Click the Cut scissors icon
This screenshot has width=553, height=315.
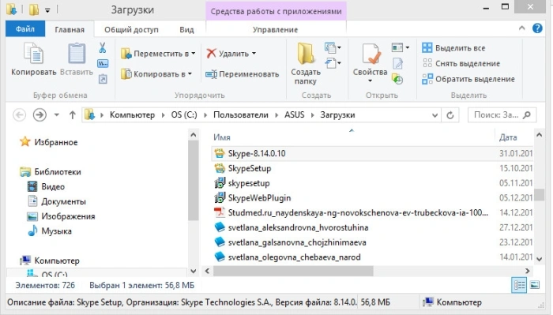tap(103, 48)
